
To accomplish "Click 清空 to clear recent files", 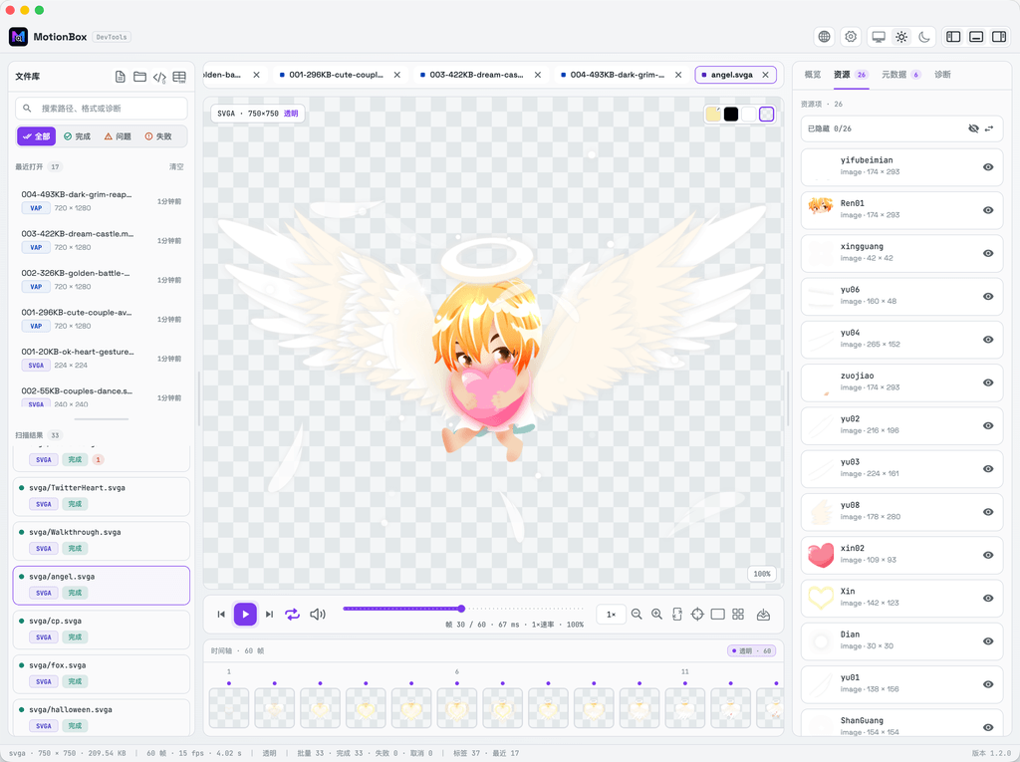I will point(176,166).
